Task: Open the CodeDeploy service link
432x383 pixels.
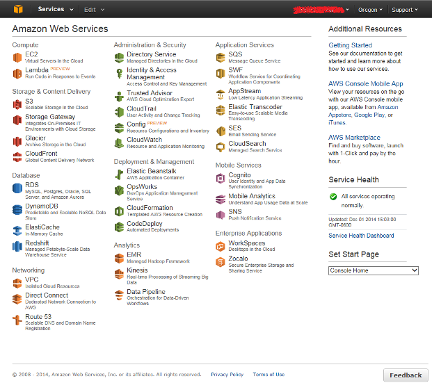Action: pos(145,224)
